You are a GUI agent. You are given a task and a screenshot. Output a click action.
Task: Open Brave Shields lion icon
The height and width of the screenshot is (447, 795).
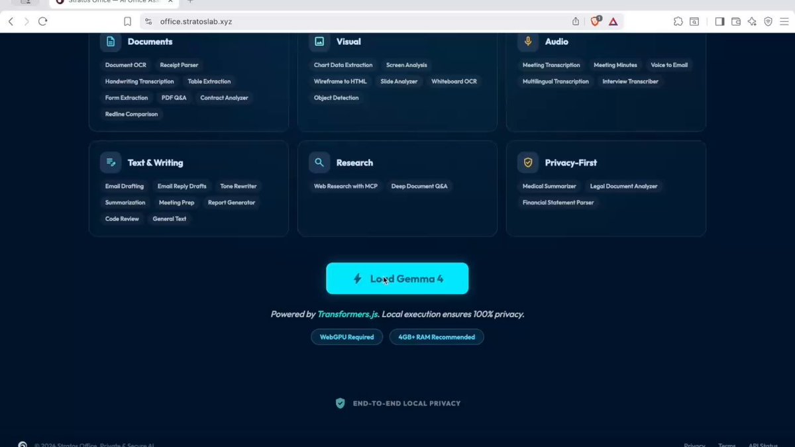595,21
